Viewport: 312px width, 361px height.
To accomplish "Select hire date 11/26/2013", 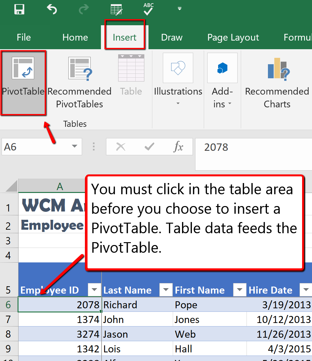I will pyautogui.click(x=279, y=334).
